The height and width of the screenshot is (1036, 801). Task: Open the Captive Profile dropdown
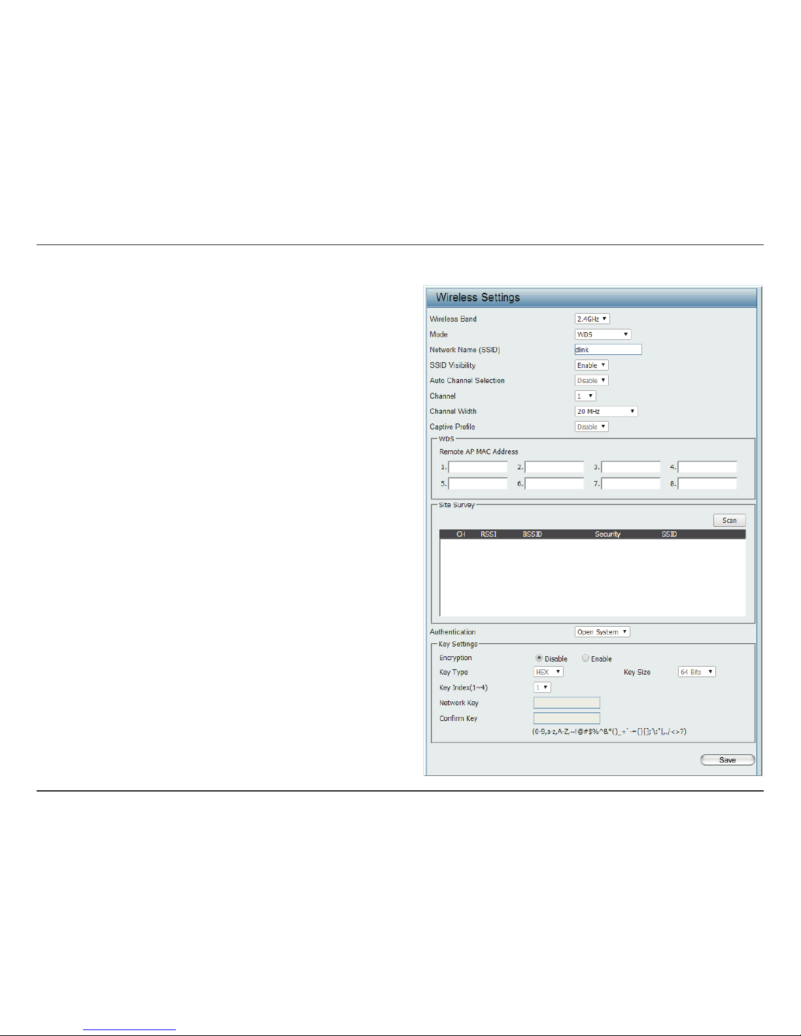[592, 427]
